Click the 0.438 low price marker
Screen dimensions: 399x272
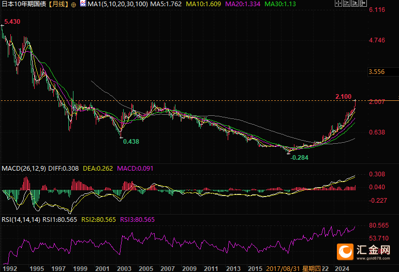tap(130, 141)
